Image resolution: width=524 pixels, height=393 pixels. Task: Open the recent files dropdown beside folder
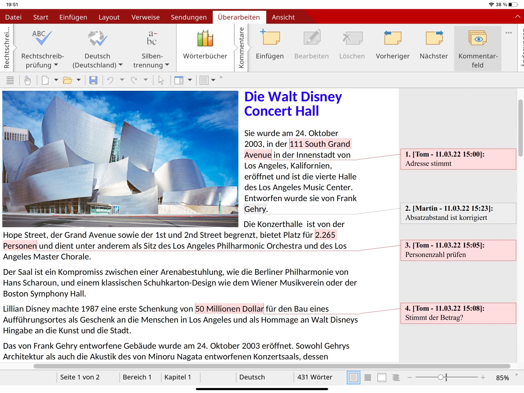[78, 80]
